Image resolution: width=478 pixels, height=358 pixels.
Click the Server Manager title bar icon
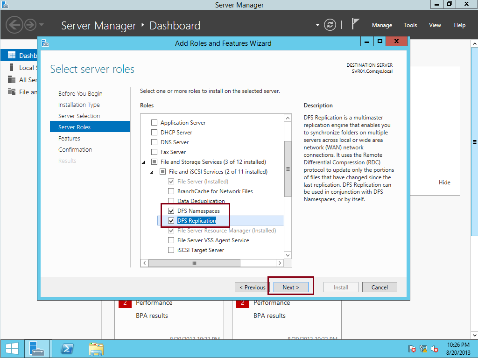point(5,5)
